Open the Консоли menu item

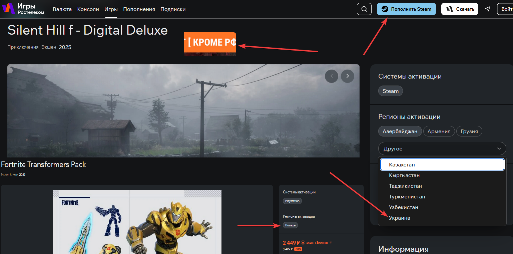pyautogui.click(x=88, y=9)
